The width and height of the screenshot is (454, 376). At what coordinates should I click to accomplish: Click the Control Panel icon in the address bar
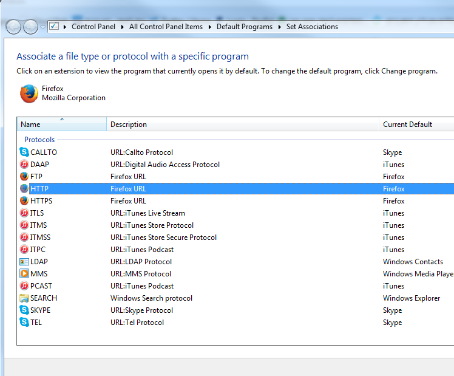pyautogui.click(x=54, y=26)
